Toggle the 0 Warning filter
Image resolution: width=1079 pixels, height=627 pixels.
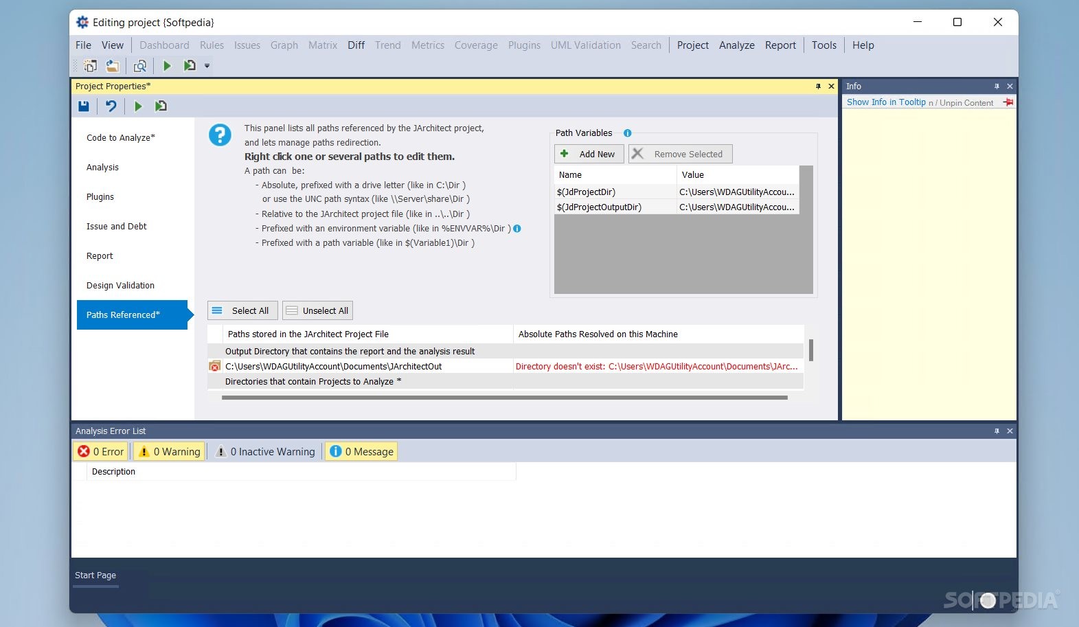[x=169, y=451]
